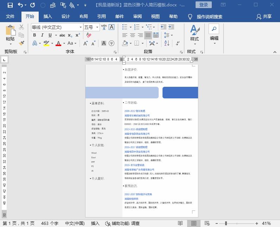Click the 操作说明搜索 search box
This screenshot has height=227, width=280.
pyautogui.click(x=209, y=17)
